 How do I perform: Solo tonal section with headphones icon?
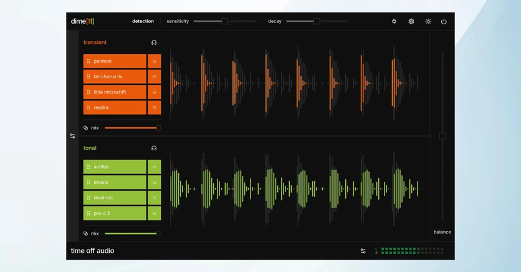(x=154, y=148)
